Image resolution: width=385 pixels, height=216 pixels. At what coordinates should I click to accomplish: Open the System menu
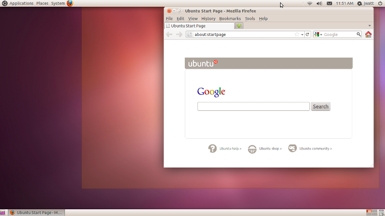58,3
